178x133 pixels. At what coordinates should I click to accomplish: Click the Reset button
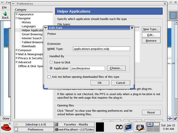coord(151,113)
